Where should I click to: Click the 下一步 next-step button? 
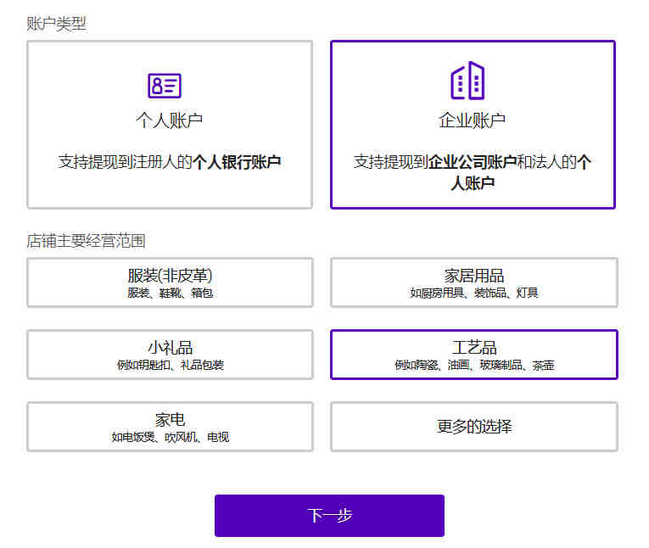click(x=329, y=515)
